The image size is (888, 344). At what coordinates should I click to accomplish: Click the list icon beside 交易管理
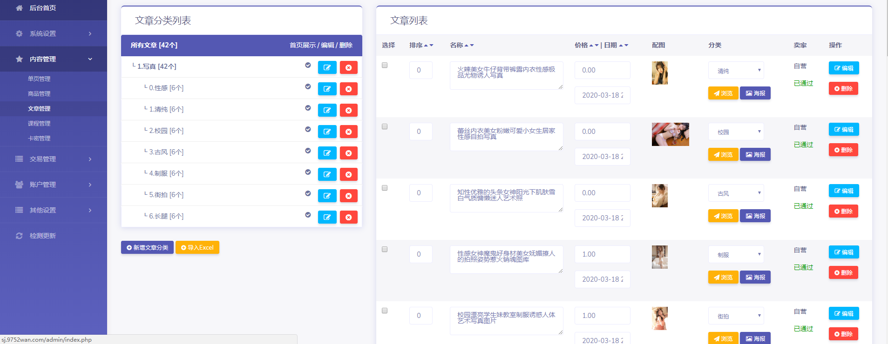pyautogui.click(x=19, y=159)
